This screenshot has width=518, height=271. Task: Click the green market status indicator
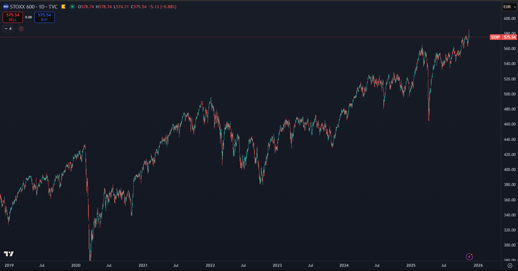click(72, 7)
